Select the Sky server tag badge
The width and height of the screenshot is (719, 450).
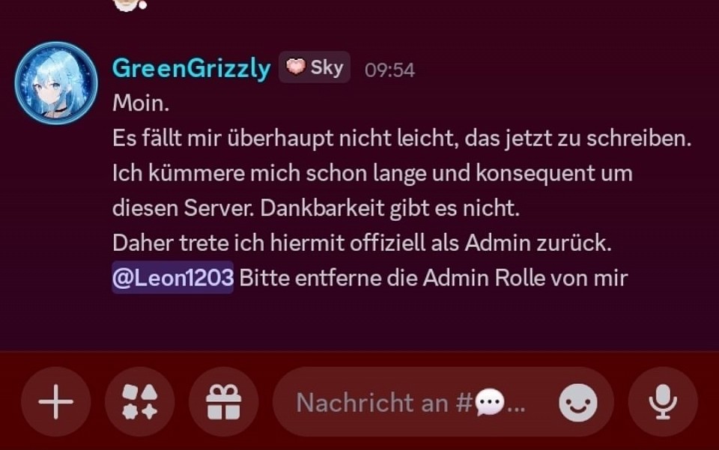click(315, 67)
